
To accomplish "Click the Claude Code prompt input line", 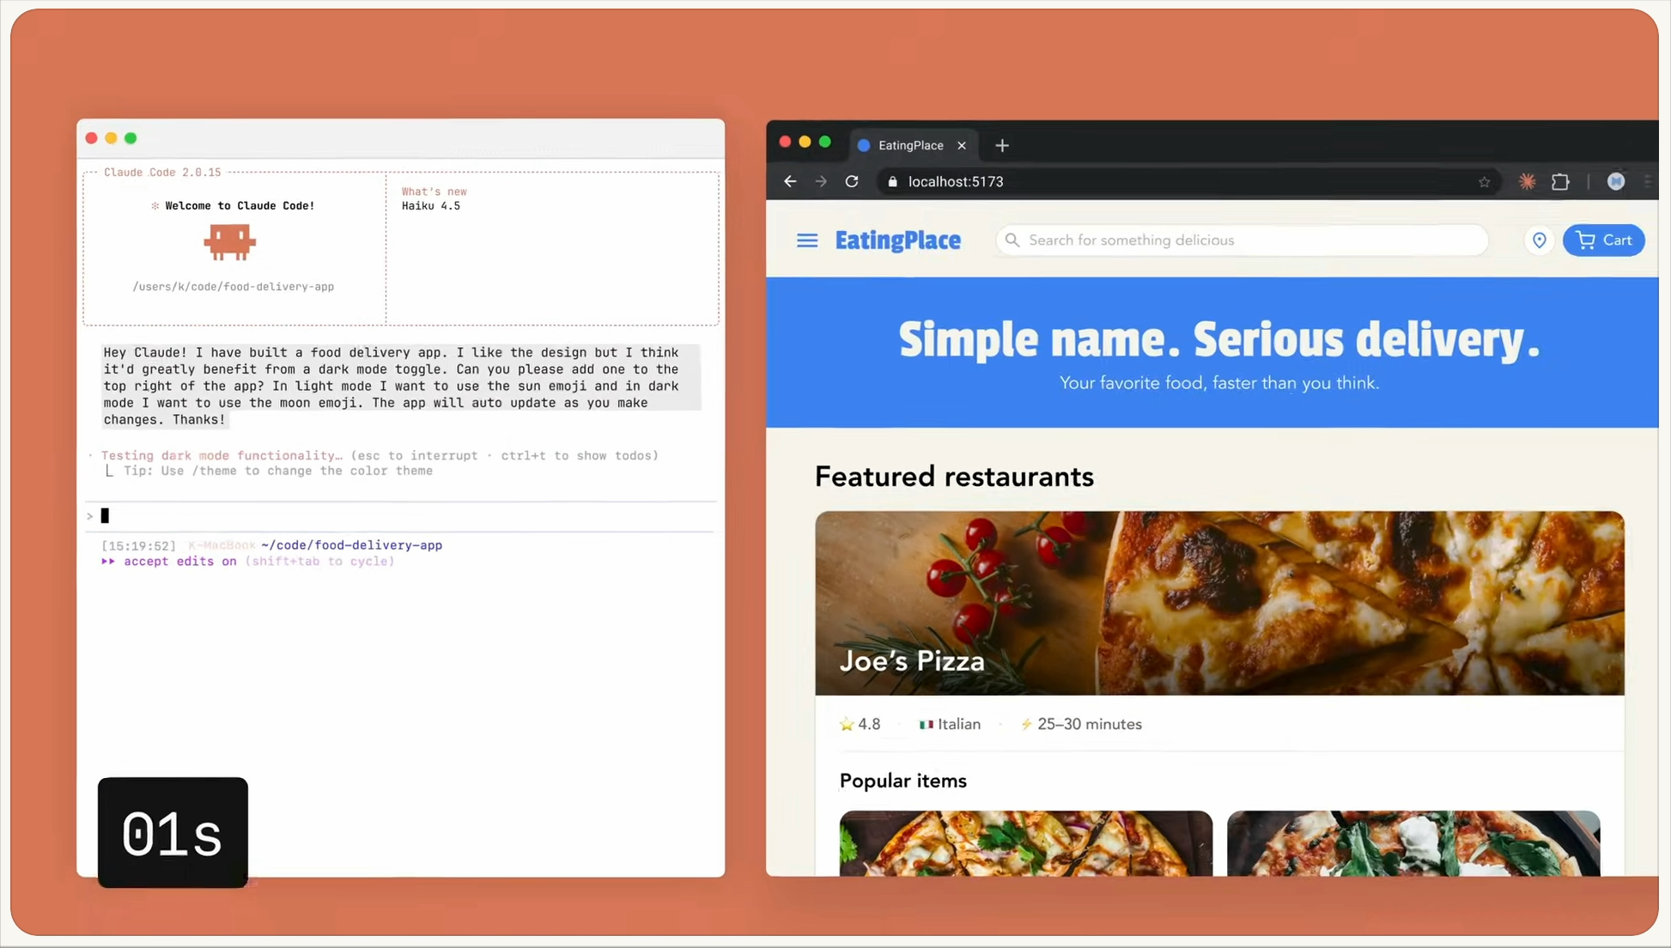I will pos(404,515).
